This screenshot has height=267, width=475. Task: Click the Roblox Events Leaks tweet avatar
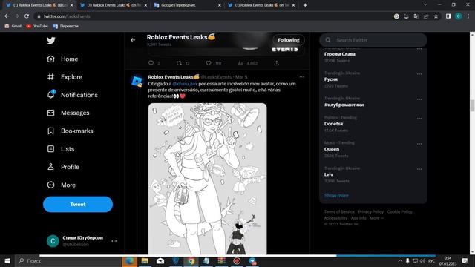click(x=137, y=82)
